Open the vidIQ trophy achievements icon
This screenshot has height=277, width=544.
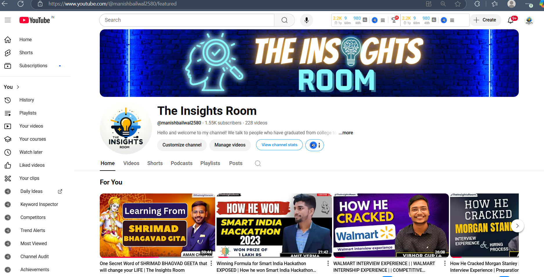[394, 20]
